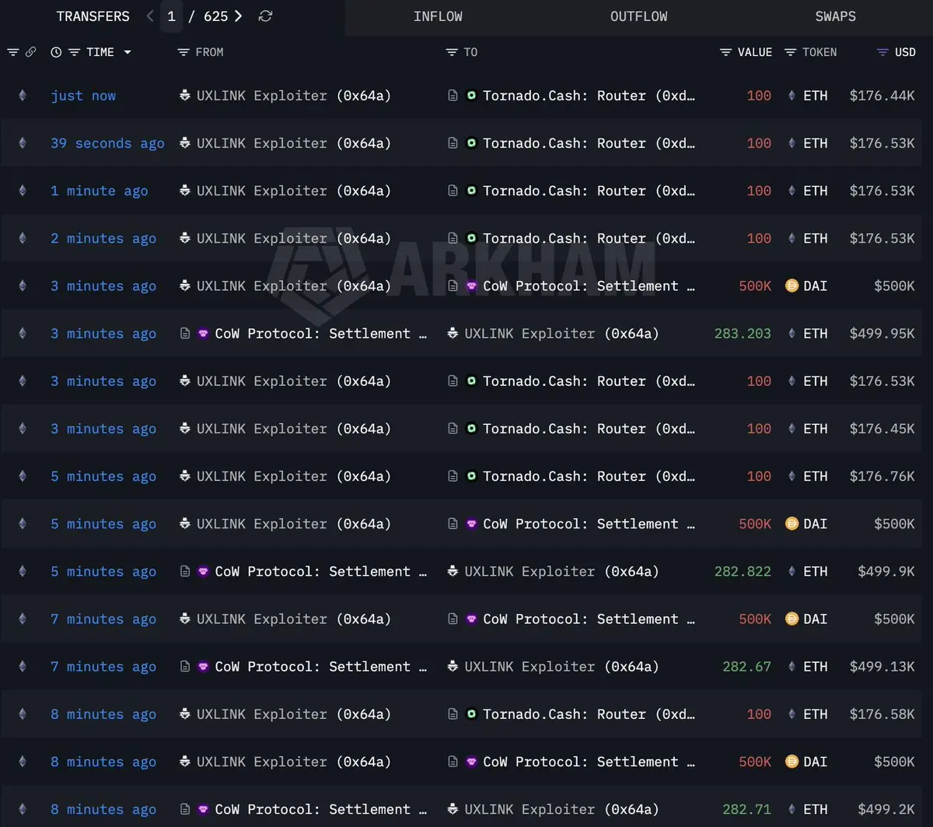Open the '1 minute ago' transaction link
This screenshot has width=933, height=827.
click(x=99, y=191)
